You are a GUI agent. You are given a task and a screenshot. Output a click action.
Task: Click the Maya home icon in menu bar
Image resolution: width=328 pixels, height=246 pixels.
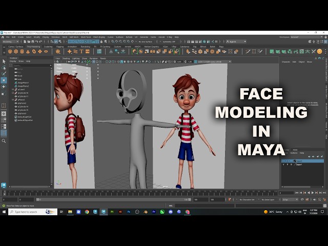pos(3,37)
